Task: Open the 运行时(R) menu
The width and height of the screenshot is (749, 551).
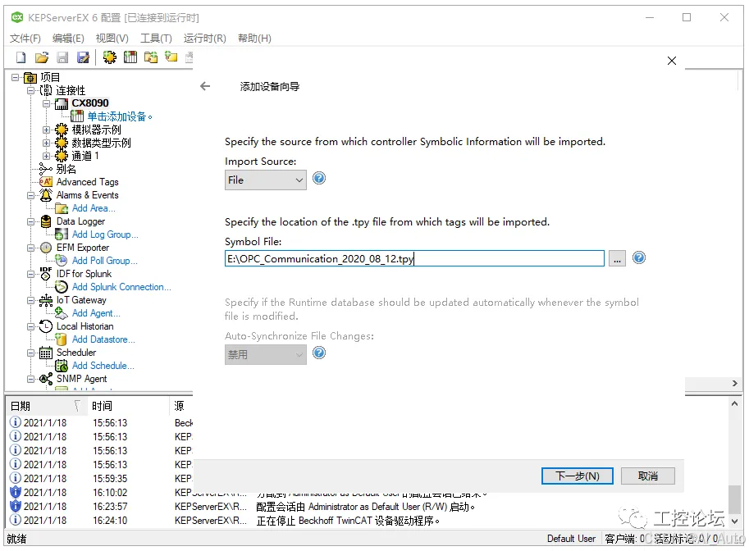Action: 205,39
